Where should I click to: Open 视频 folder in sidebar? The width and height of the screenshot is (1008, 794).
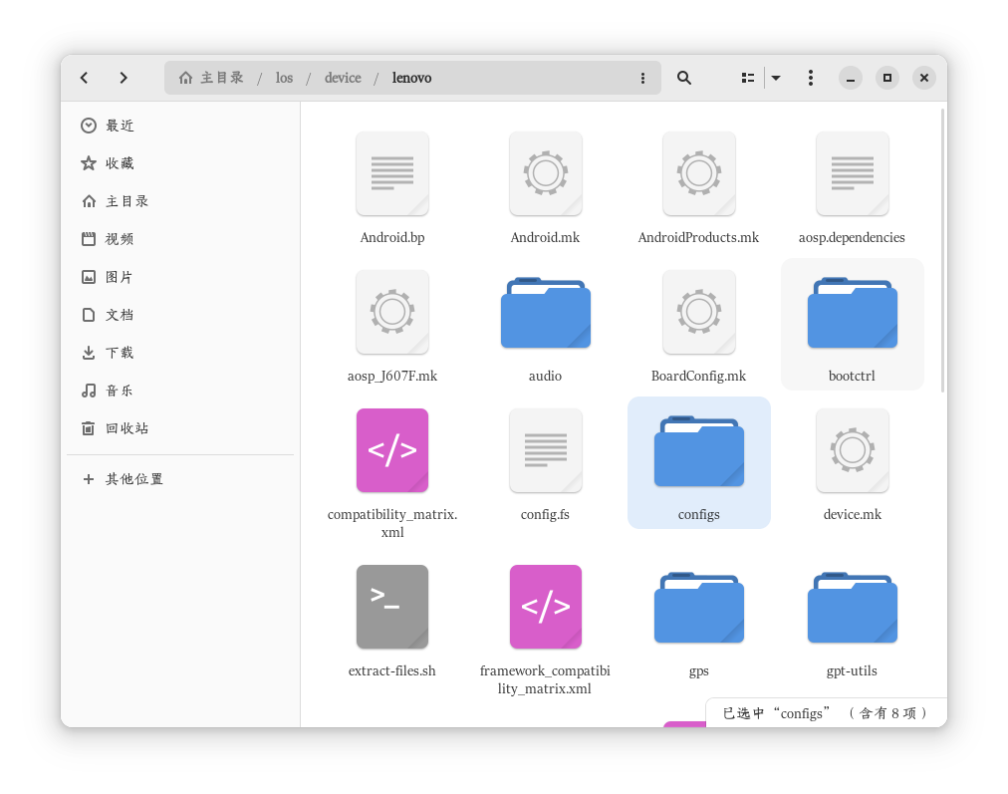(180, 239)
